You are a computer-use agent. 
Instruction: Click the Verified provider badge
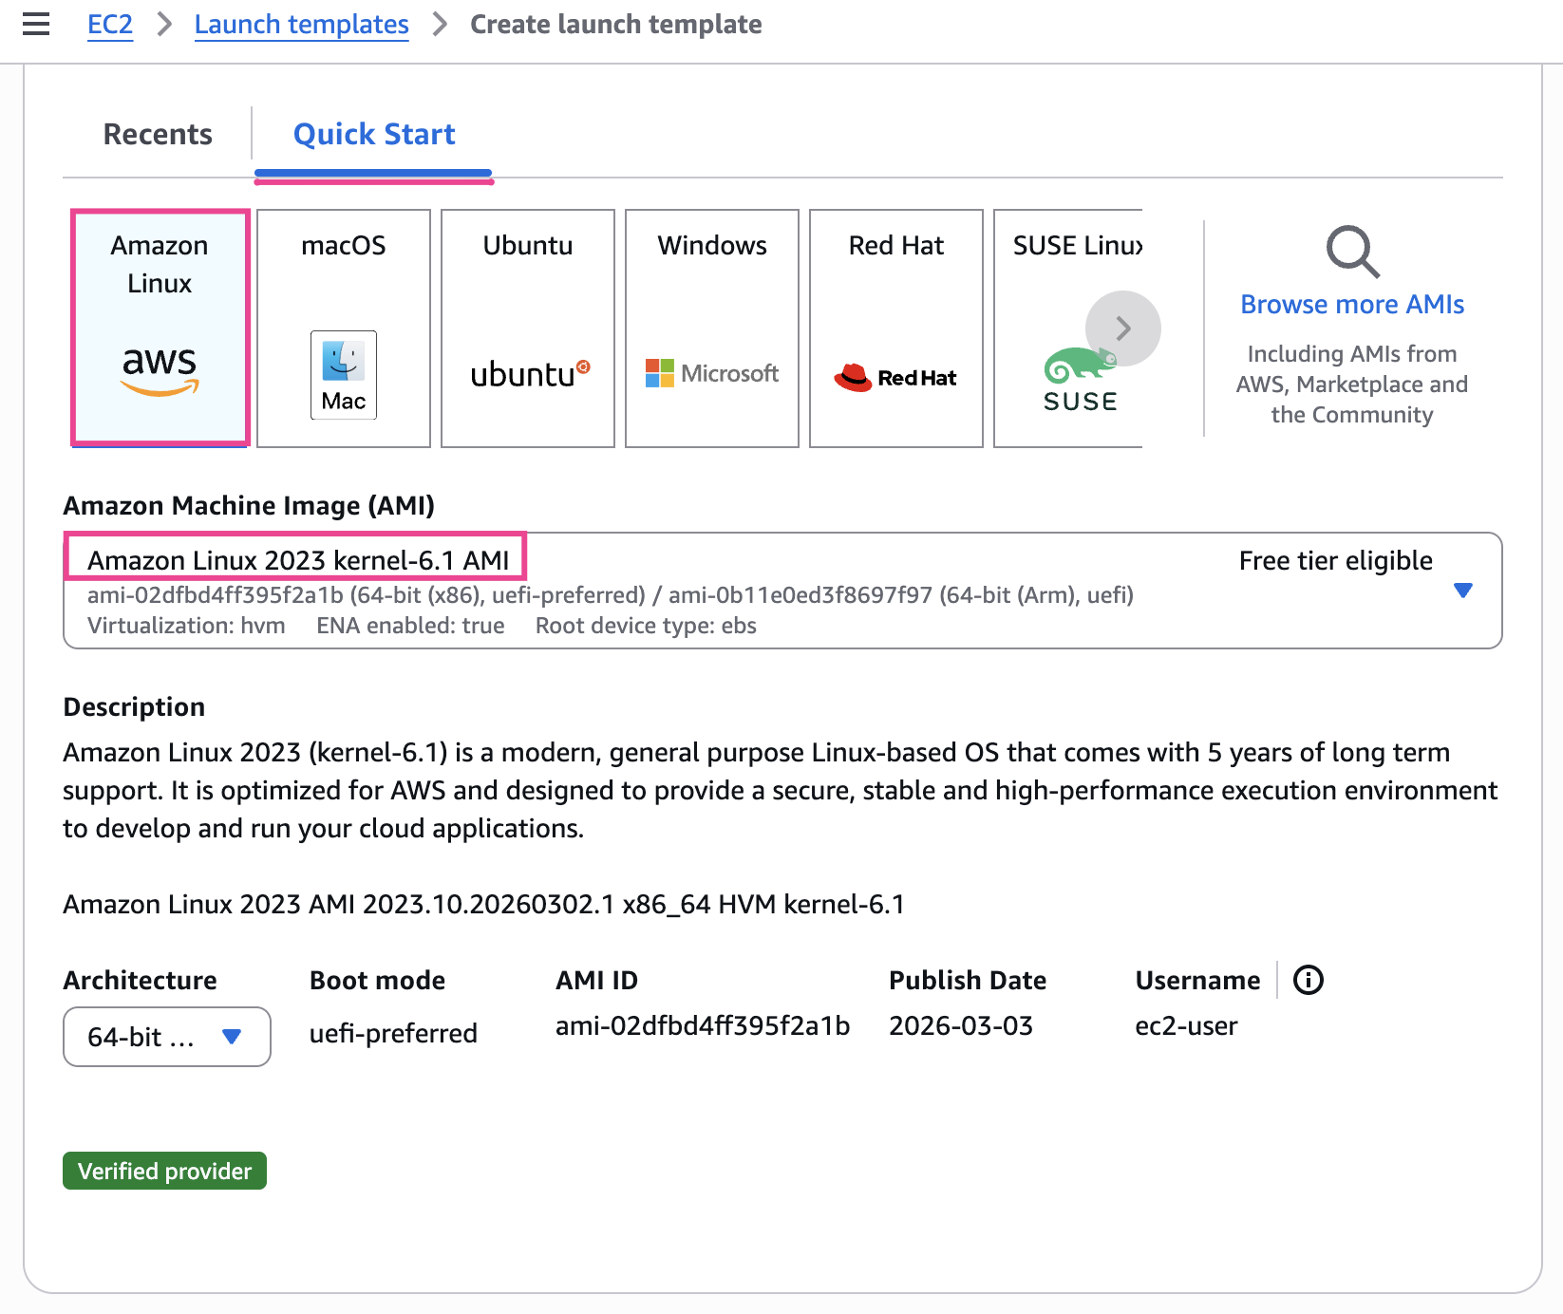point(165,1171)
